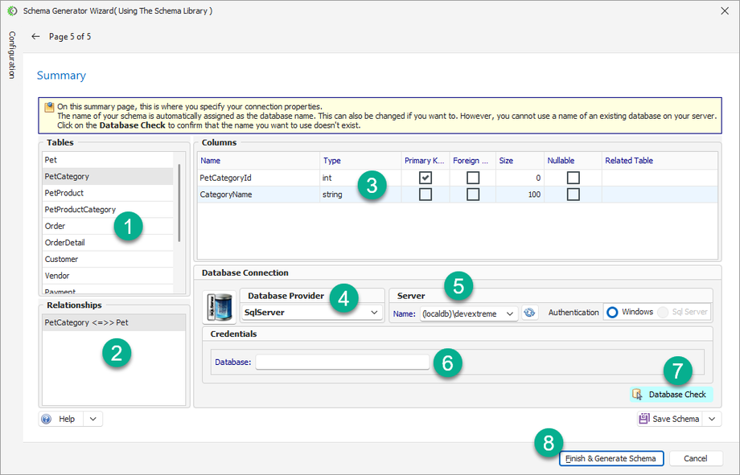Click the wizard app icon in title bar

point(12,10)
